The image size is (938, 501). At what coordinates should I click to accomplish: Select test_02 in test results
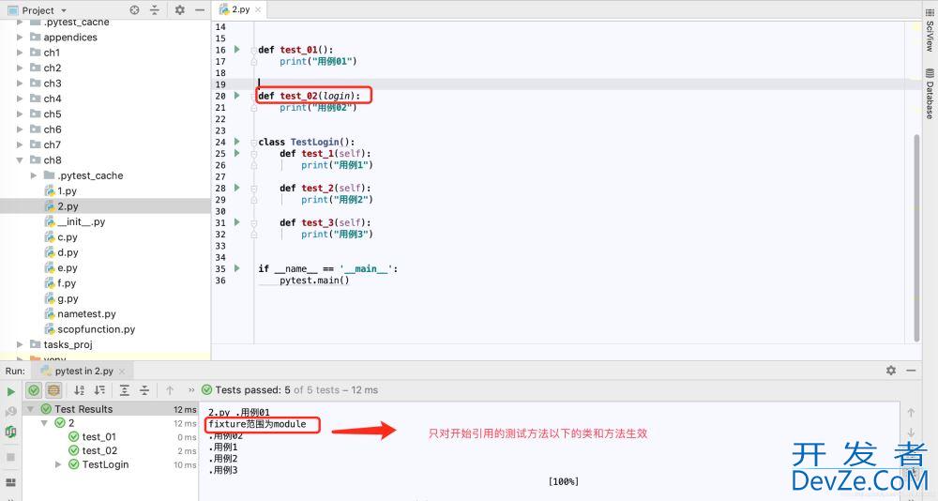click(99, 450)
